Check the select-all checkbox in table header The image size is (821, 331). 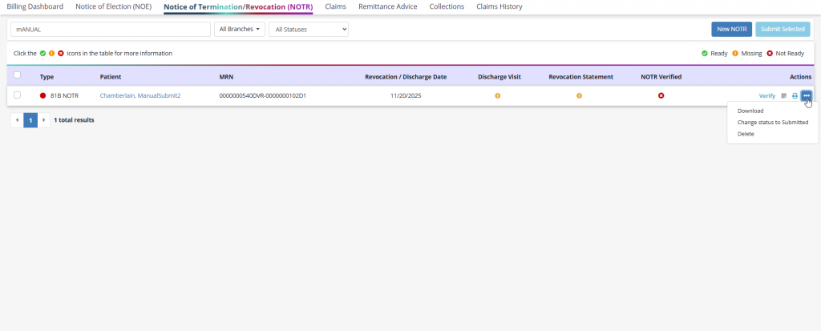click(18, 76)
